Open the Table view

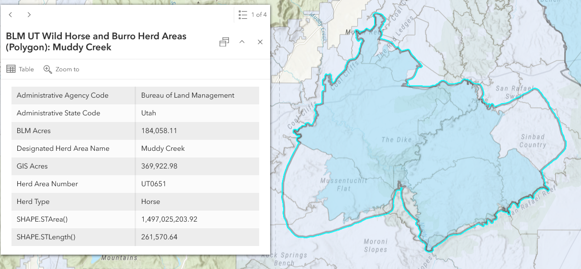tap(20, 69)
